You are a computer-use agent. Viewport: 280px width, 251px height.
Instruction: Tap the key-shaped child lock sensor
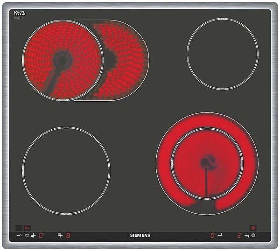pyautogui.click(x=19, y=236)
